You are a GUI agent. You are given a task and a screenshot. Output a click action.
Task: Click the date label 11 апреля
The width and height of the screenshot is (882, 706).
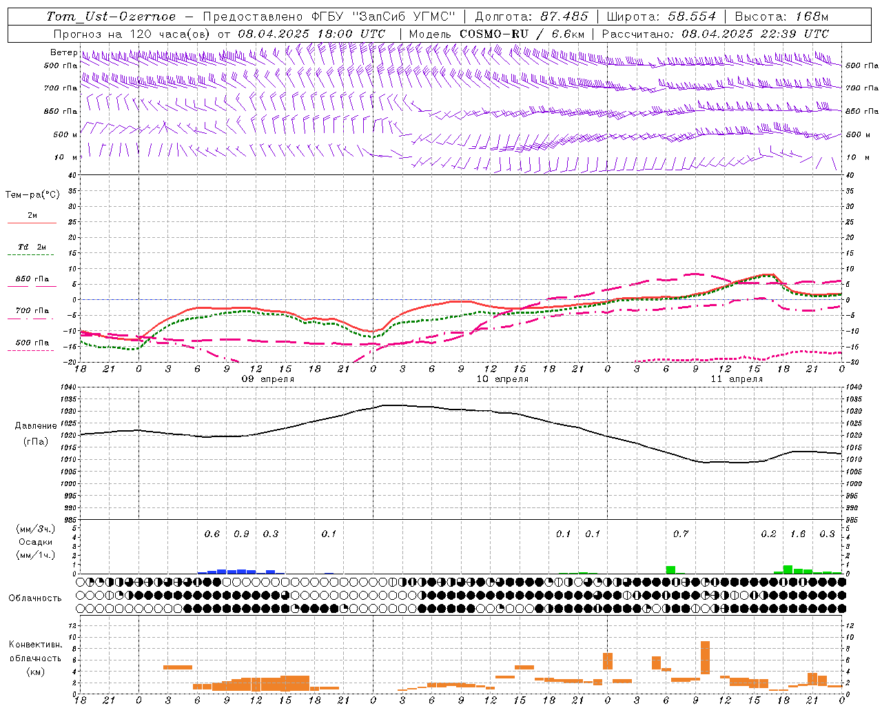(x=737, y=379)
